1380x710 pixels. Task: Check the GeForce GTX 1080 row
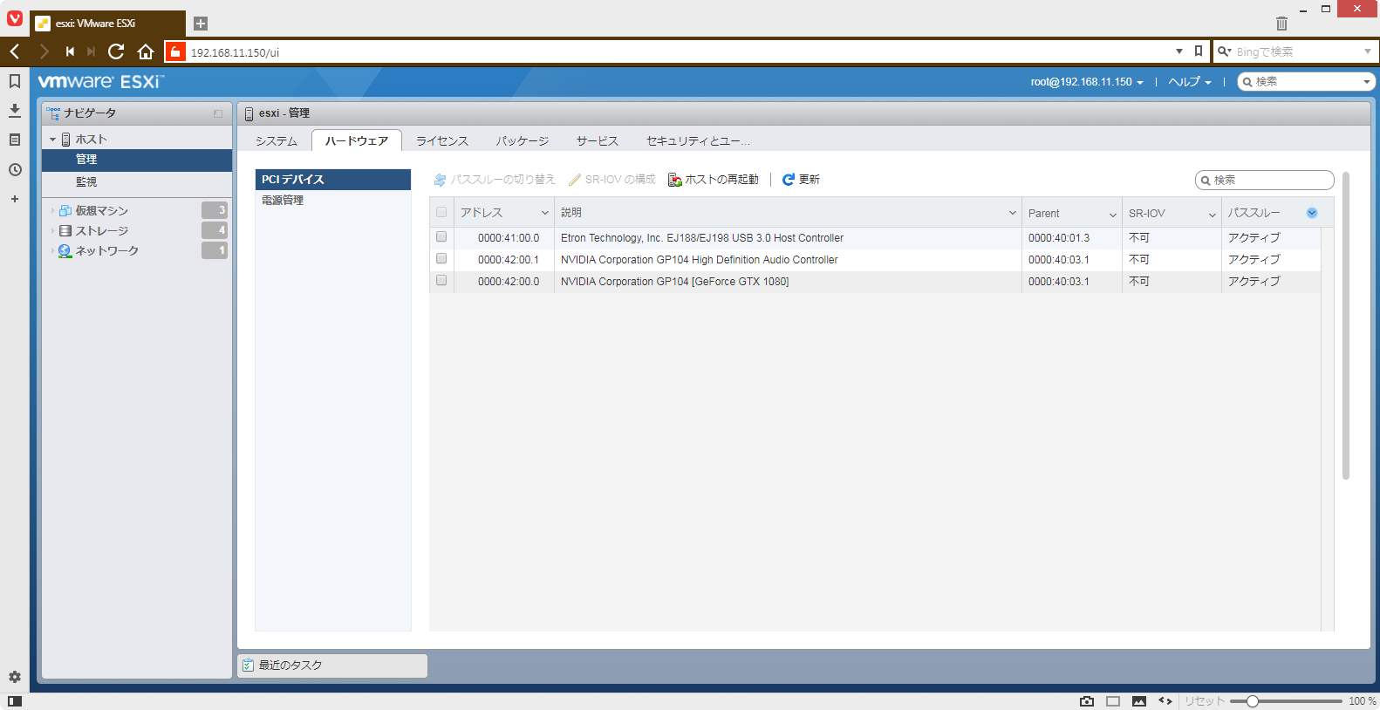coord(441,280)
